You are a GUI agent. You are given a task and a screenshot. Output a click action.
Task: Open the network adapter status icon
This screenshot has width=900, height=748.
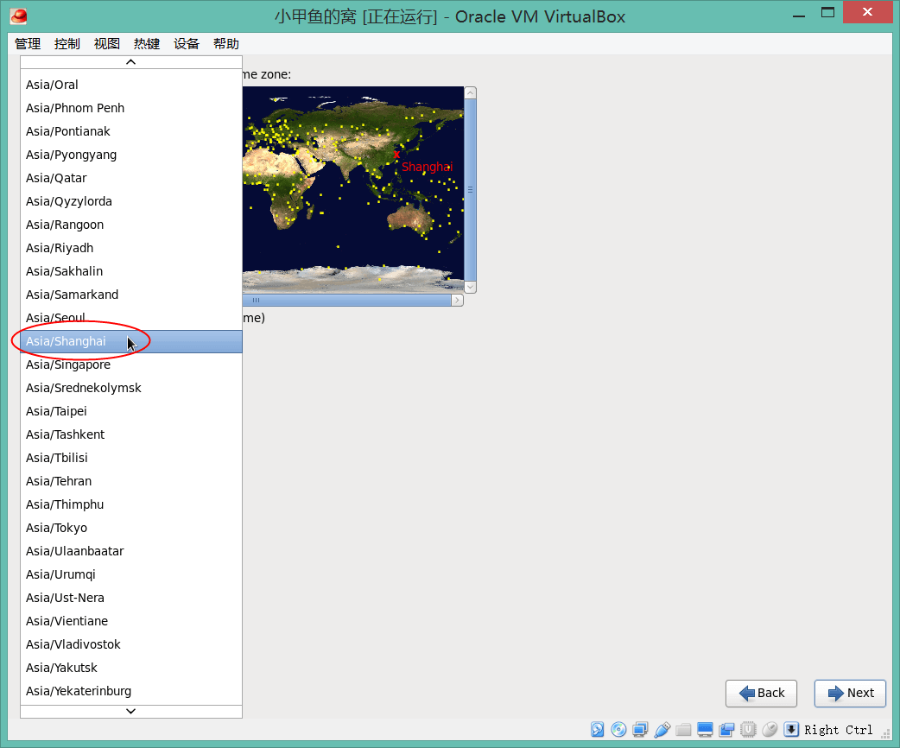(x=640, y=730)
